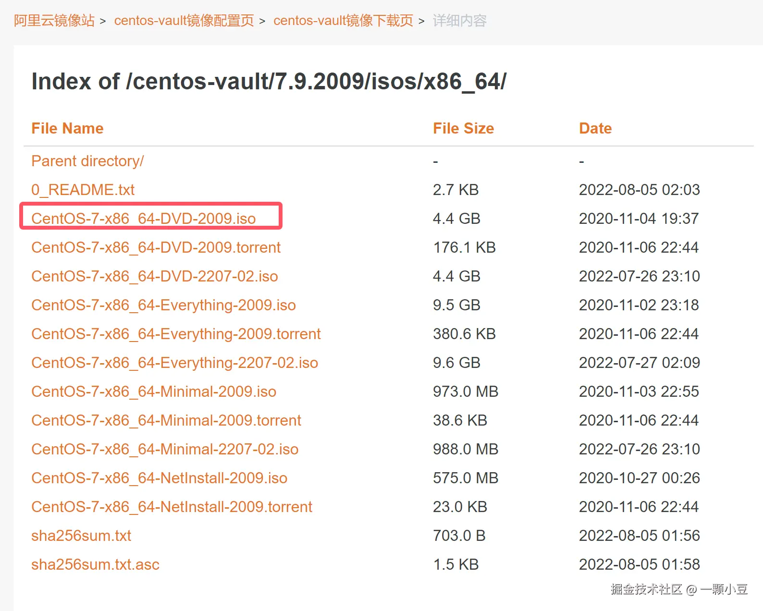
Task: Download CentOS-7-x86_64-Everything-2009.torrent
Action: tap(176, 334)
